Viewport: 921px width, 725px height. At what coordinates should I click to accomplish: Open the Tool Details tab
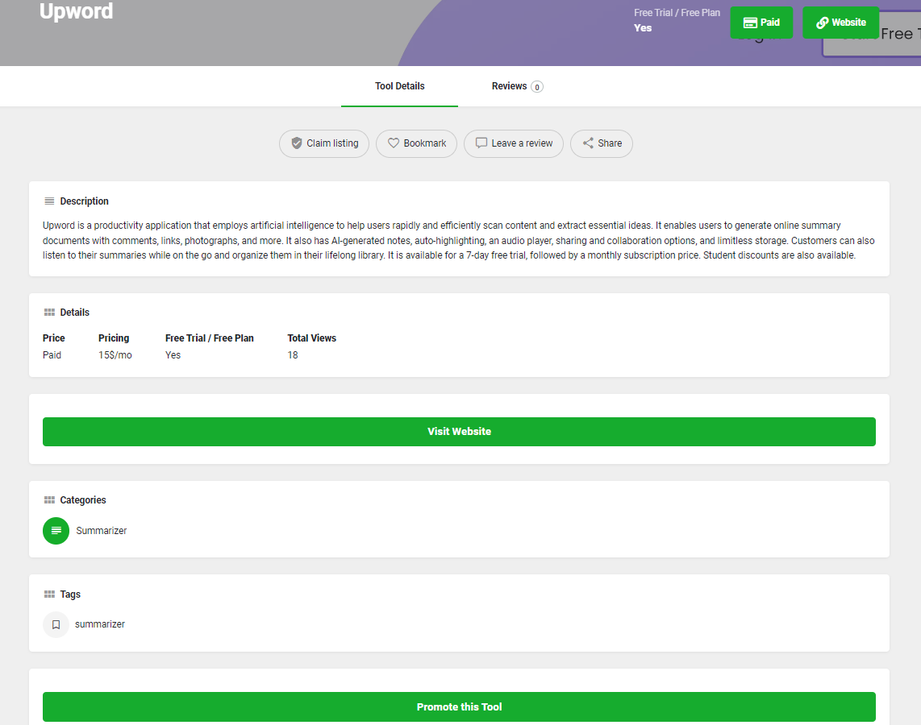tap(399, 86)
